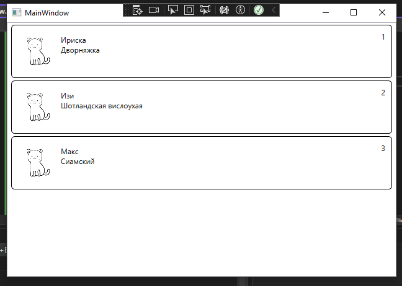Image resolution: width=402 pixels, height=286 pixels.
Task: Click cat image in Изи card
Action: [38, 106]
